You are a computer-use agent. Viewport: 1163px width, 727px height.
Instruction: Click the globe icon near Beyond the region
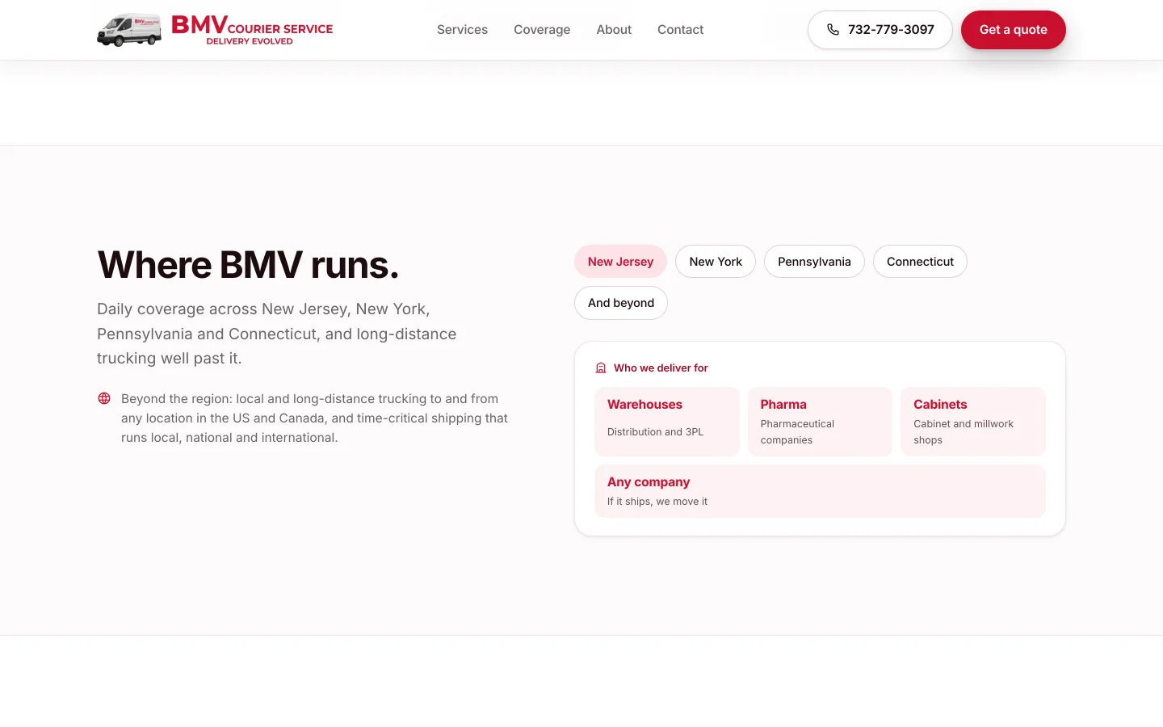click(x=104, y=398)
